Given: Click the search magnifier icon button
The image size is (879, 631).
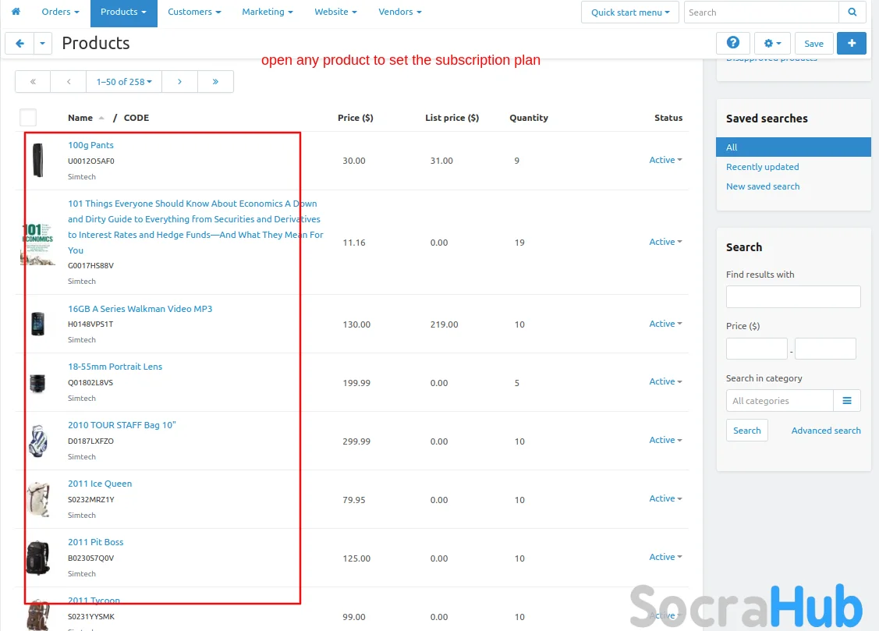Looking at the screenshot, I should tap(852, 12).
